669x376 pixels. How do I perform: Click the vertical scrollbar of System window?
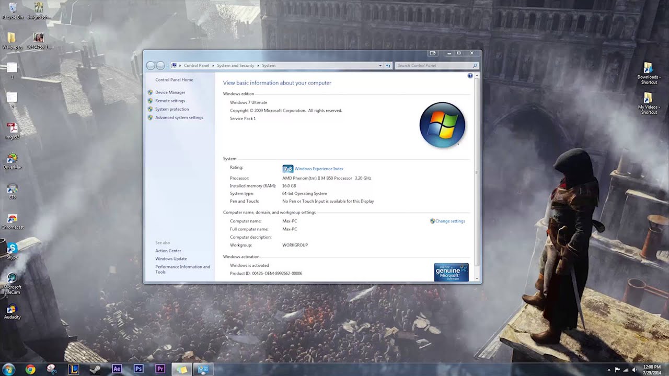pyautogui.click(x=476, y=172)
